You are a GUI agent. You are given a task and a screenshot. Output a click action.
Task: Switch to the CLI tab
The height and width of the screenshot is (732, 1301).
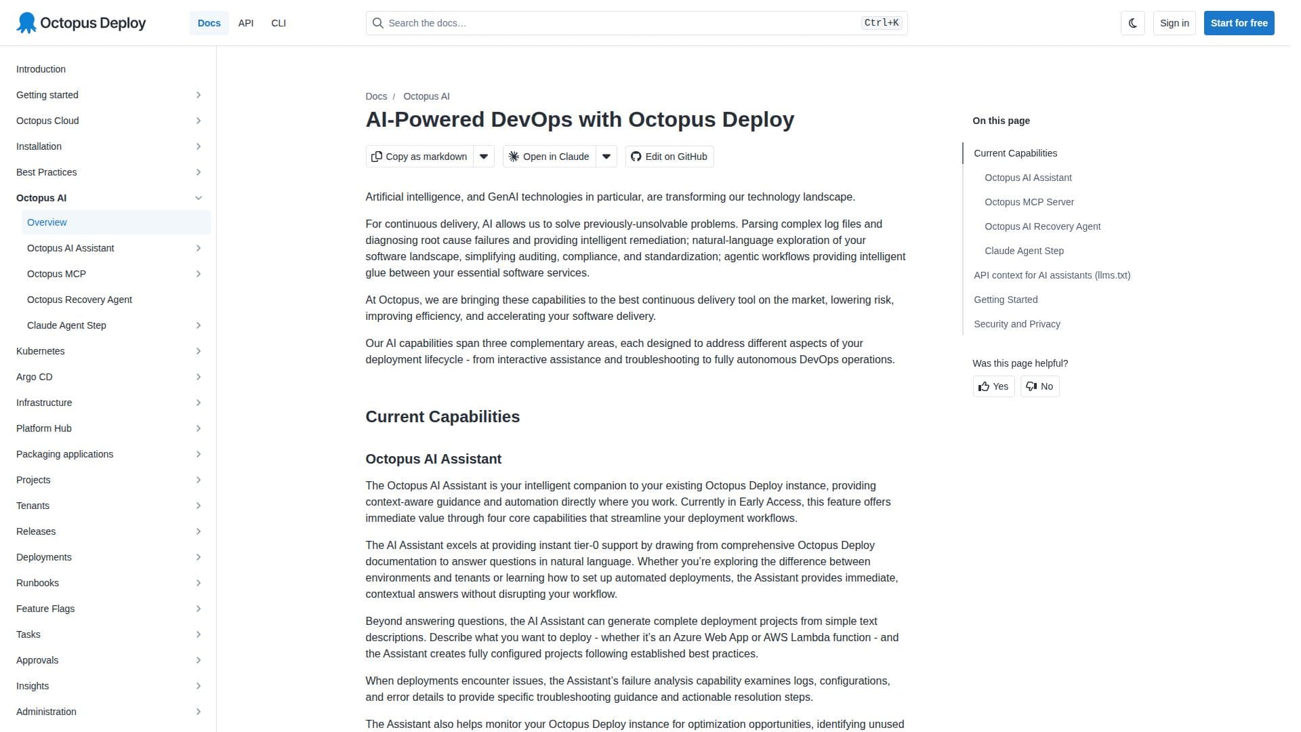(278, 23)
